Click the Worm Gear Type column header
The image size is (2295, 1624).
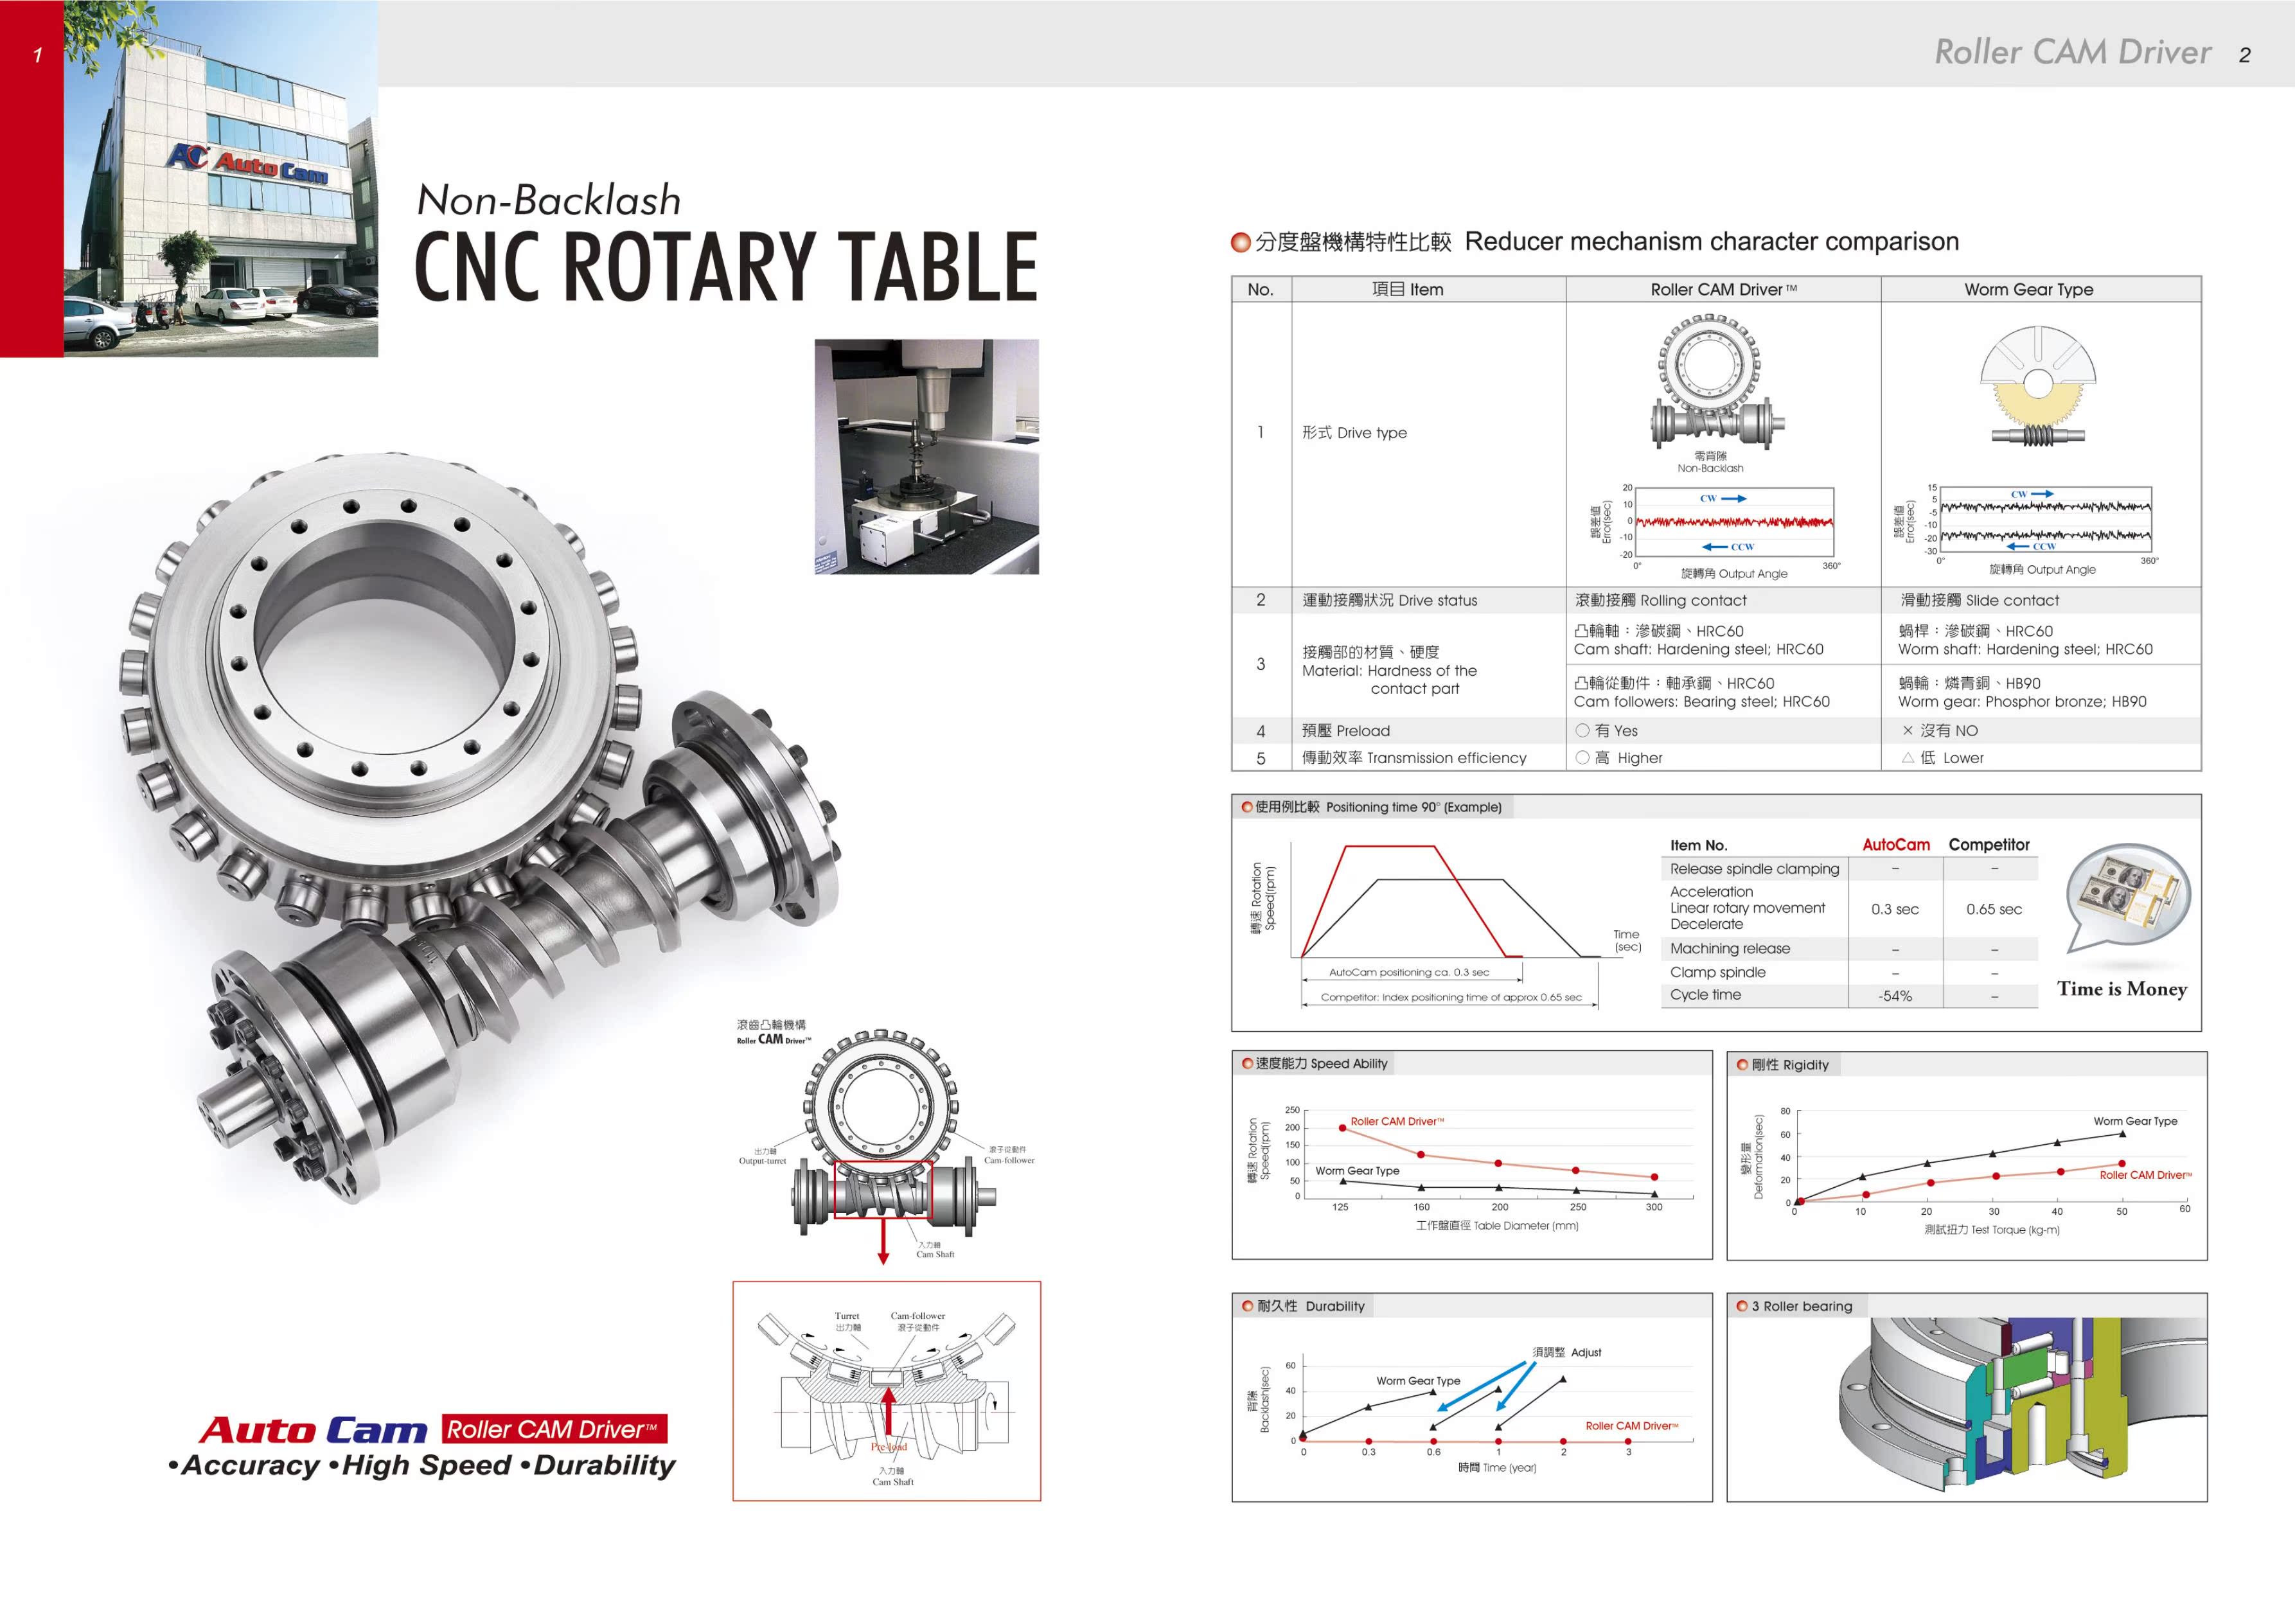[2028, 290]
